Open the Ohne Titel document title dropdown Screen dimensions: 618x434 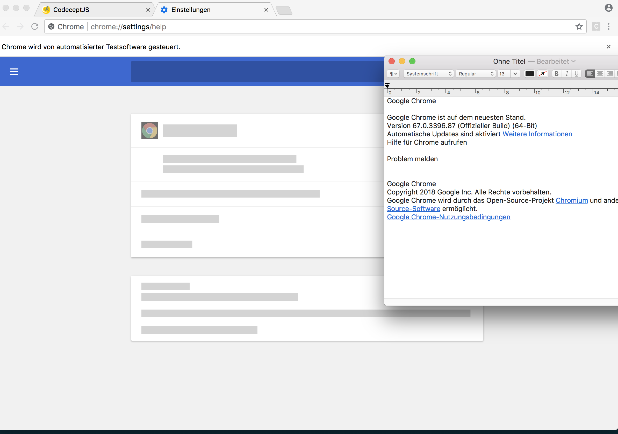click(x=573, y=61)
